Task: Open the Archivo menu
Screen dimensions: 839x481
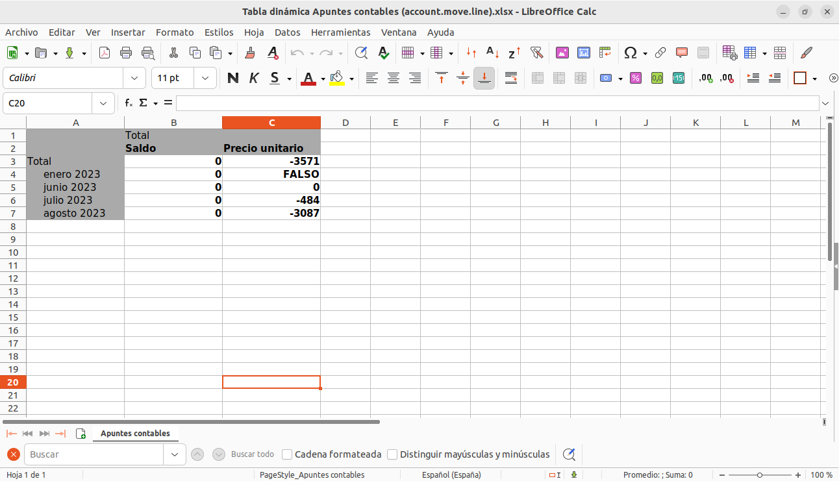Action: pos(21,32)
